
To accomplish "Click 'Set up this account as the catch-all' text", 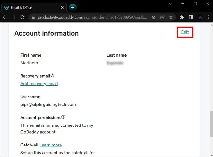I will pyautogui.click(x=58, y=153).
